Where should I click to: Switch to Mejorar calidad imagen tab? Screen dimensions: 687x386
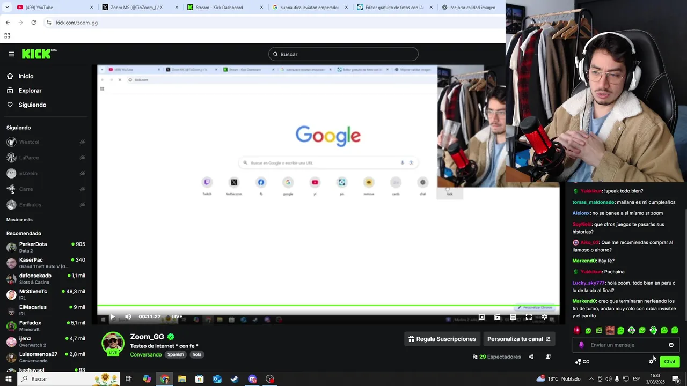[x=471, y=8]
